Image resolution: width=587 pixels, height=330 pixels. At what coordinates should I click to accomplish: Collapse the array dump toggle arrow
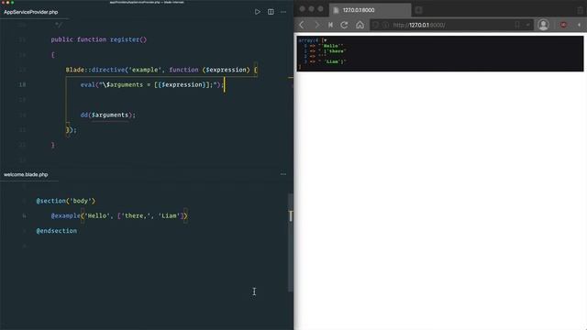pos(326,40)
